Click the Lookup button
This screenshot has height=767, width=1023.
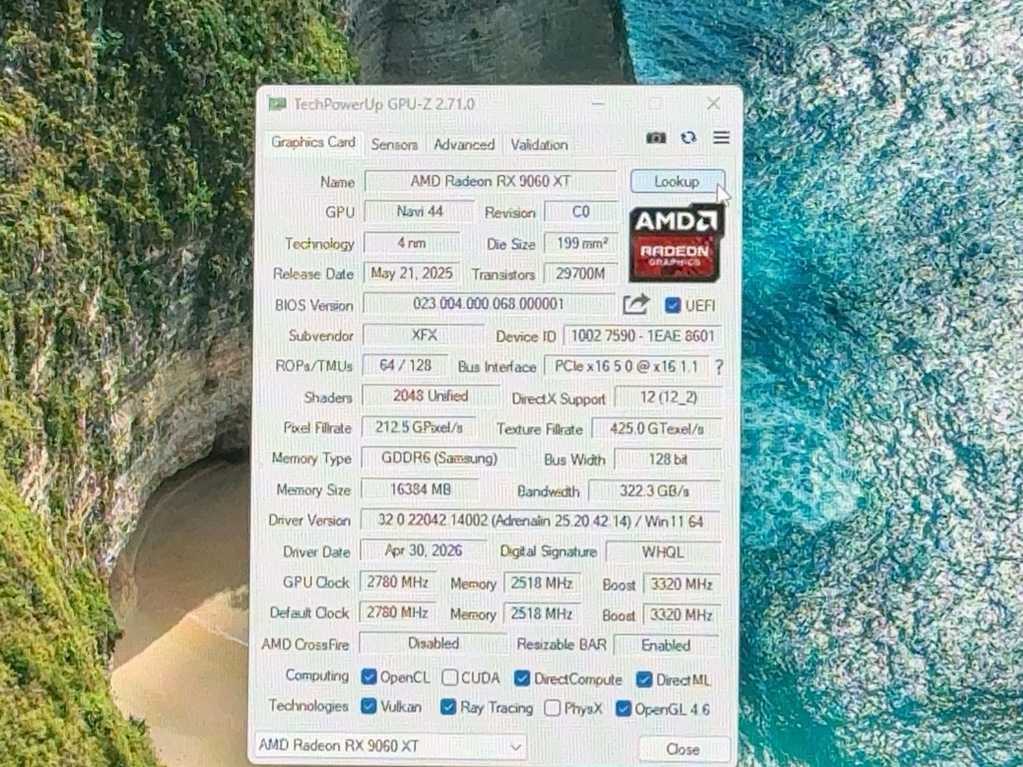point(677,182)
